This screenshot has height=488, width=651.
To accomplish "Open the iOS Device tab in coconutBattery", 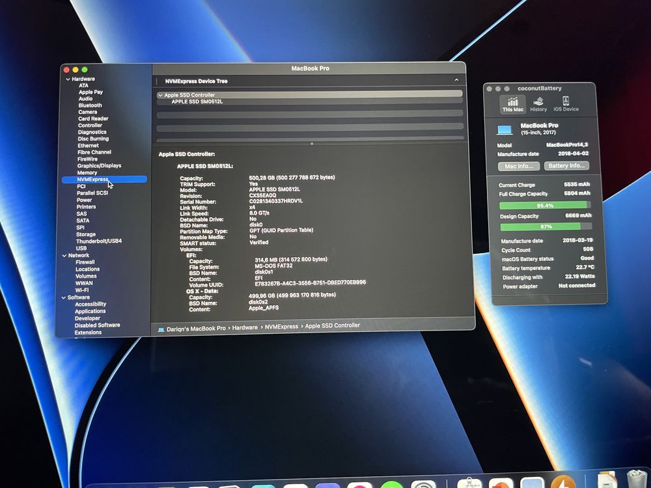I will [x=566, y=103].
